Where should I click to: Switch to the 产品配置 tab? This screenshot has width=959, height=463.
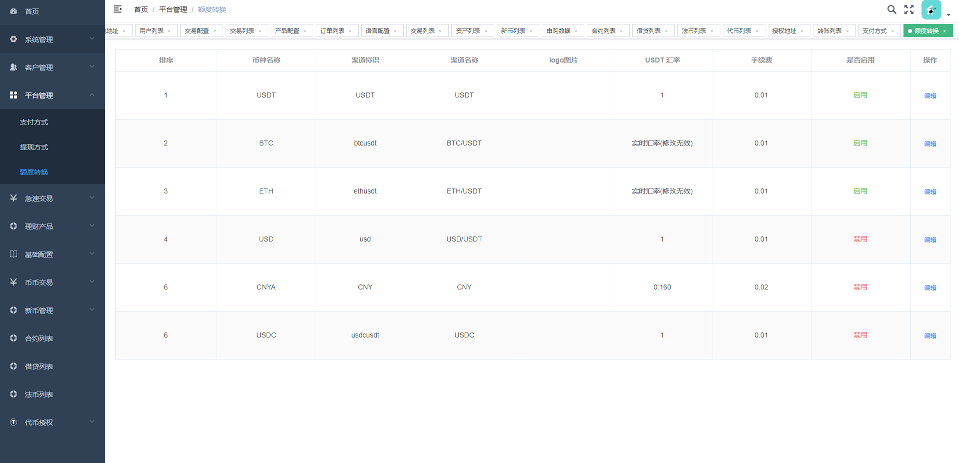[287, 31]
